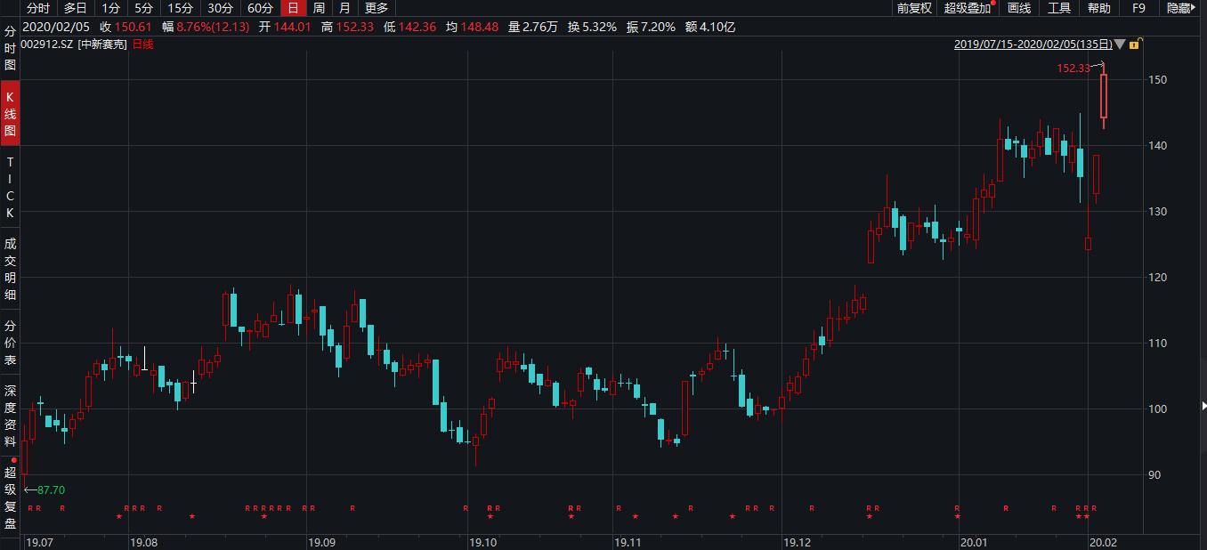Image resolution: width=1207 pixels, height=550 pixels.
Task: Select the 15分 period tab
Action: [x=181, y=8]
